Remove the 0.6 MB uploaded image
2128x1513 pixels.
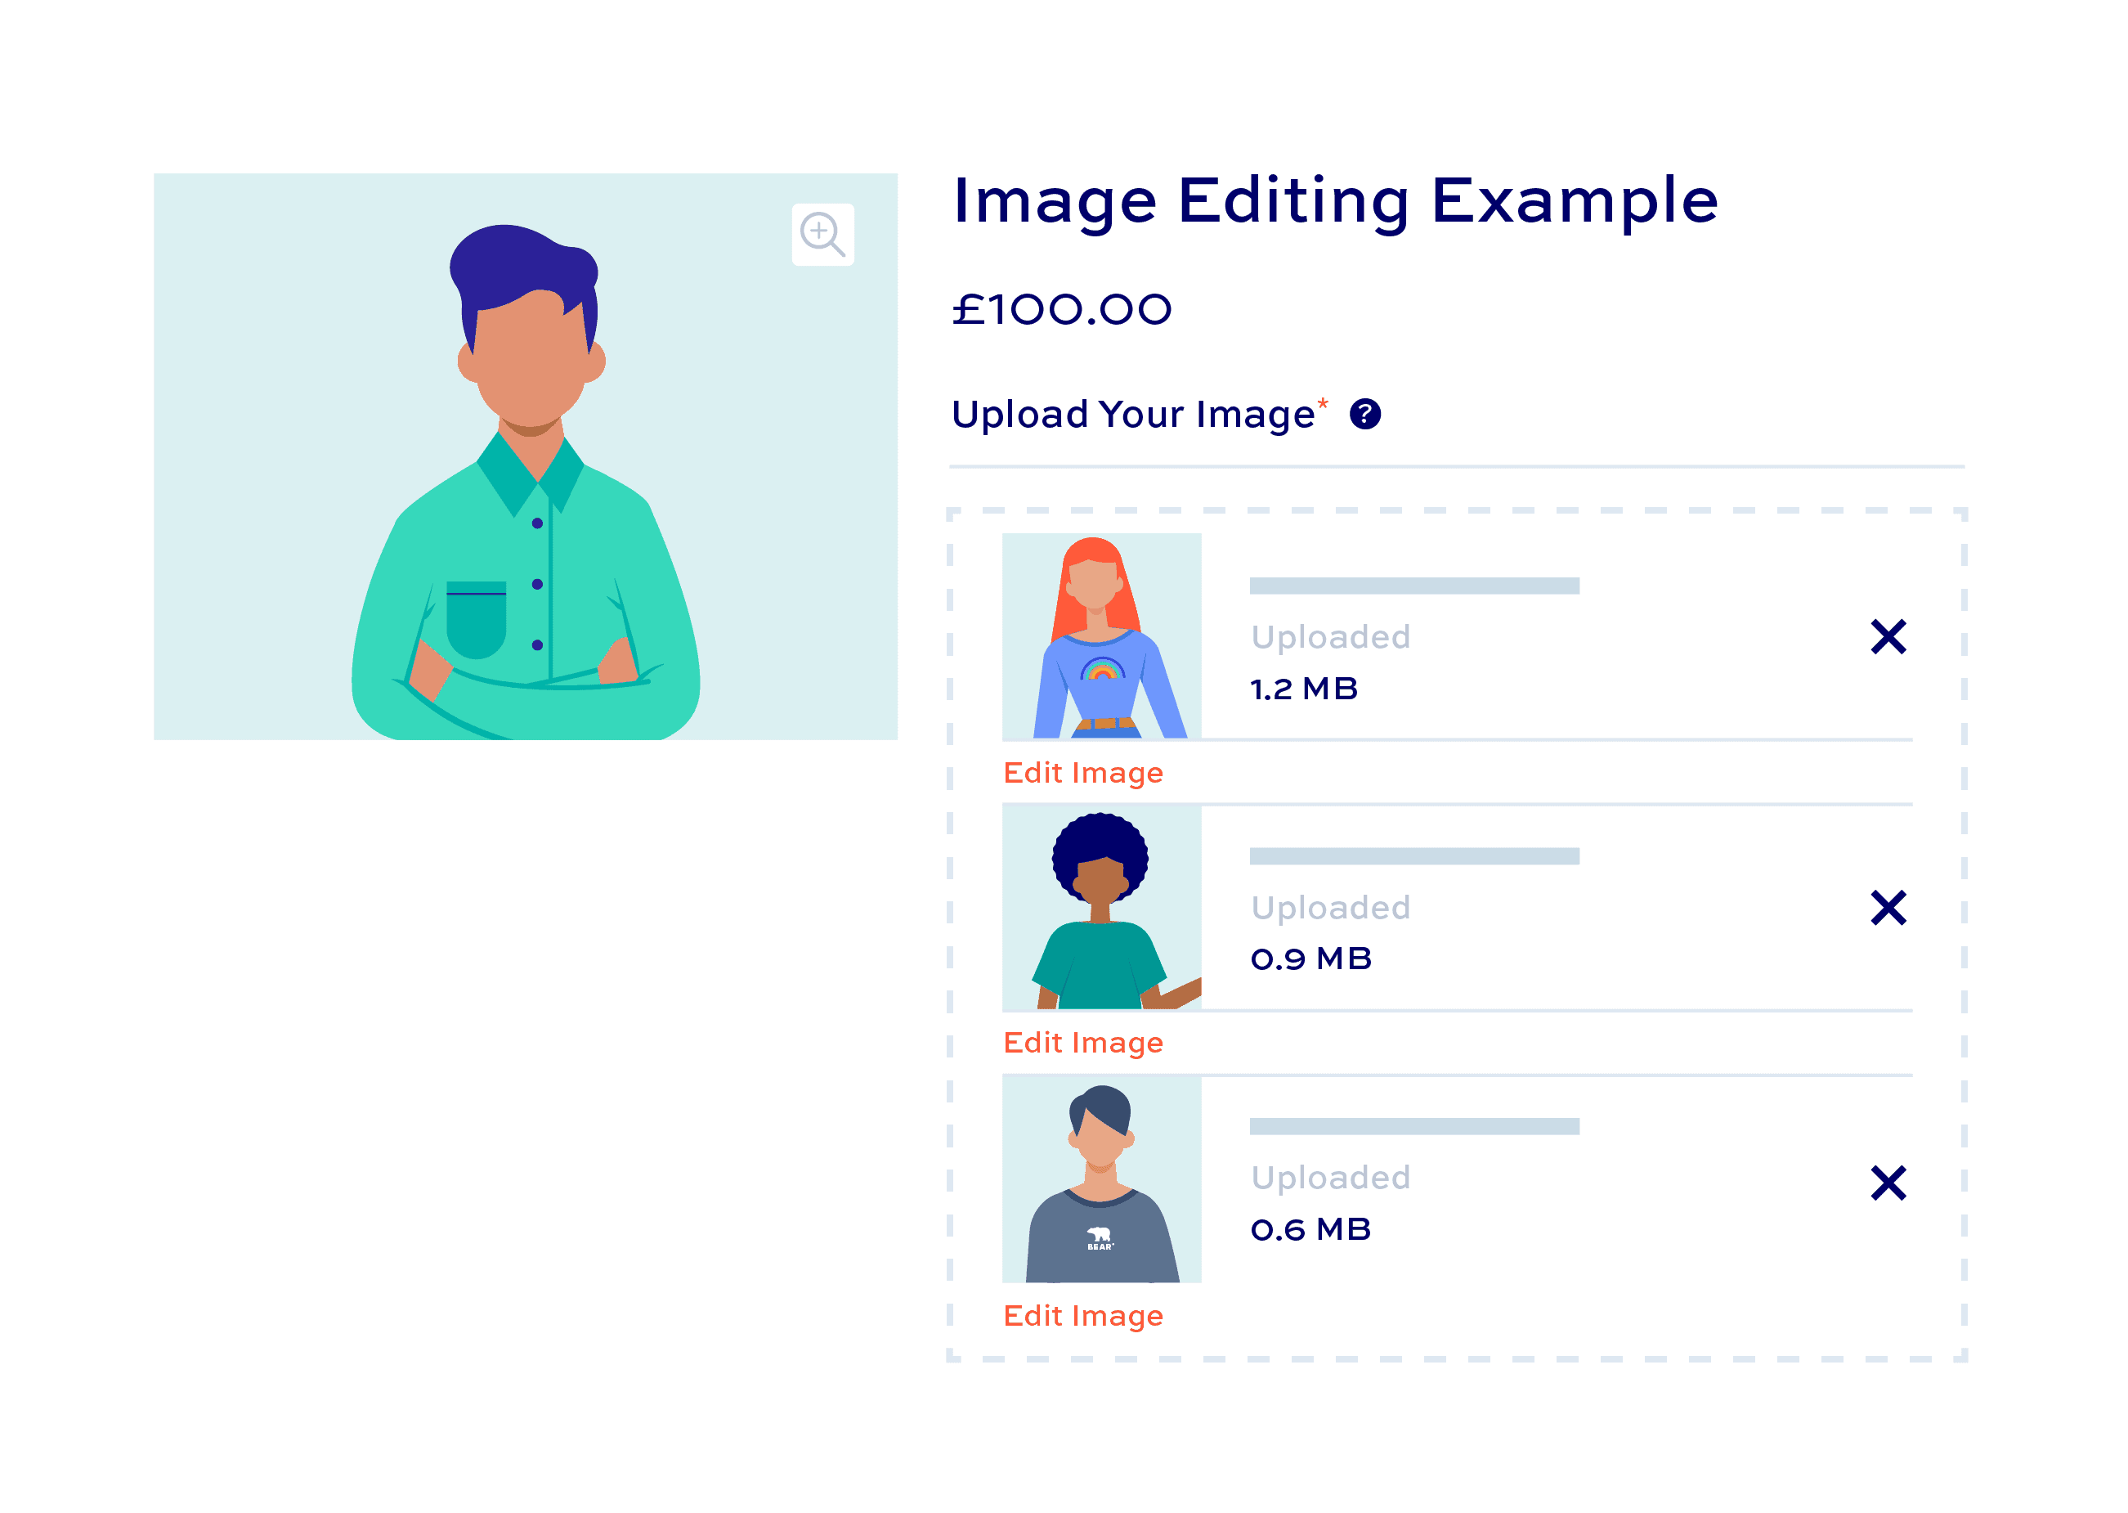1888,1183
